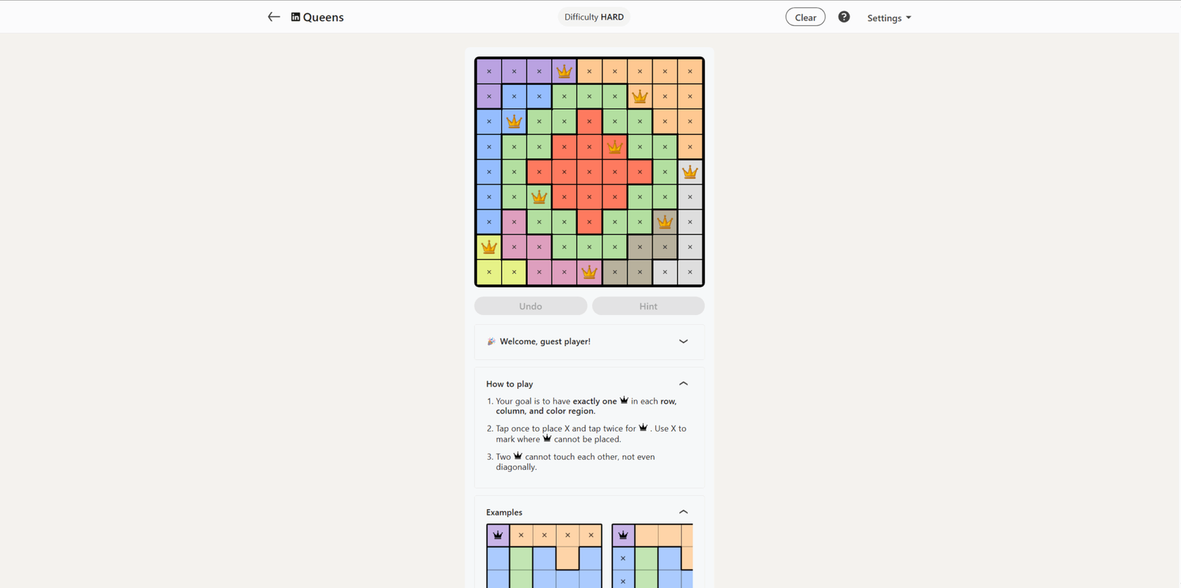1181x588 pixels.
Task: Expand the Welcome, guest player section
Action: (683, 342)
